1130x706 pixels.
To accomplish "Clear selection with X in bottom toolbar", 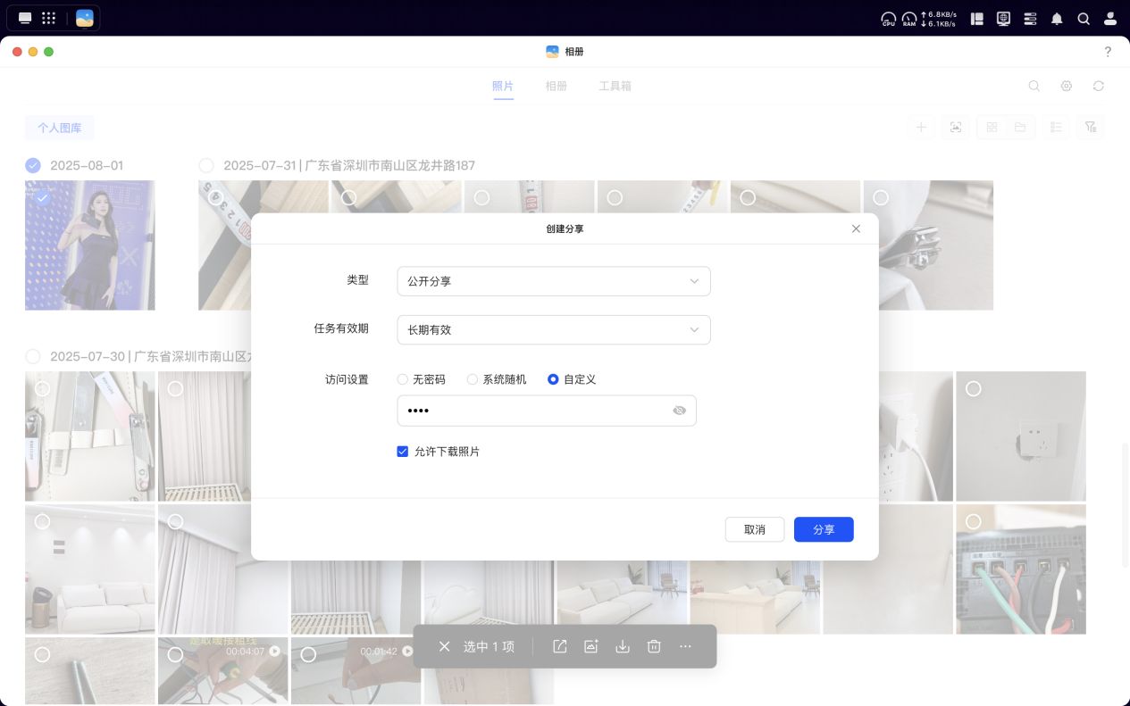I will 444,646.
